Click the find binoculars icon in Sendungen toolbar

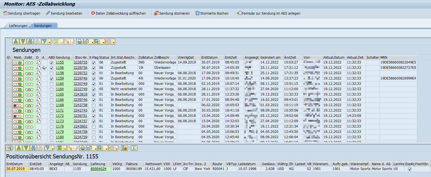coord(30,42)
